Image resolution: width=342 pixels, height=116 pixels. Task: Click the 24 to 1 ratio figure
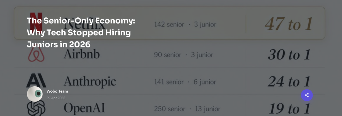(x=289, y=82)
